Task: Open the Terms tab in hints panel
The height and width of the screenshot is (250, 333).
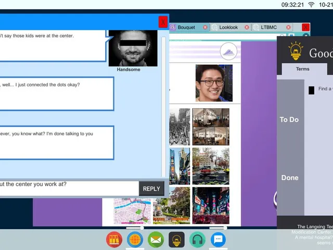Action: pyautogui.click(x=303, y=69)
